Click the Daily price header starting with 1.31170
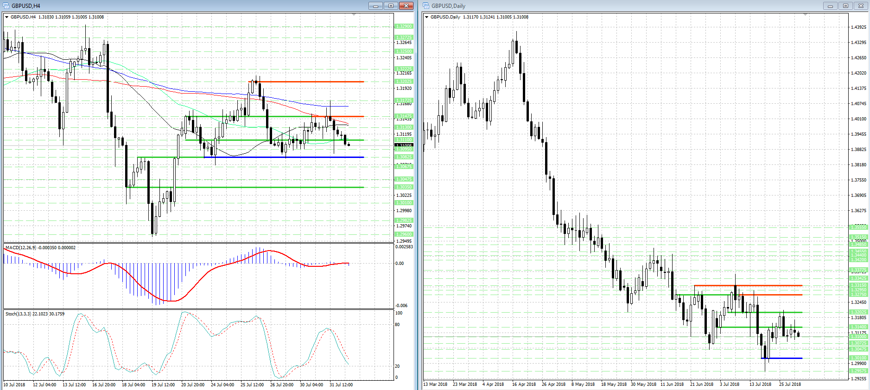The image size is (870, 390). 479,17
